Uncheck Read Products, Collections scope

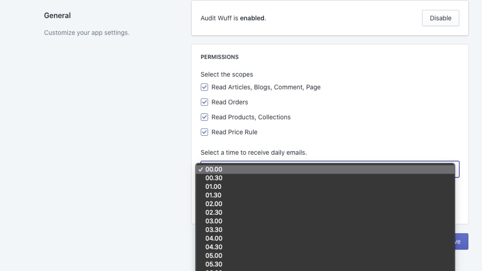pos(204,117)
